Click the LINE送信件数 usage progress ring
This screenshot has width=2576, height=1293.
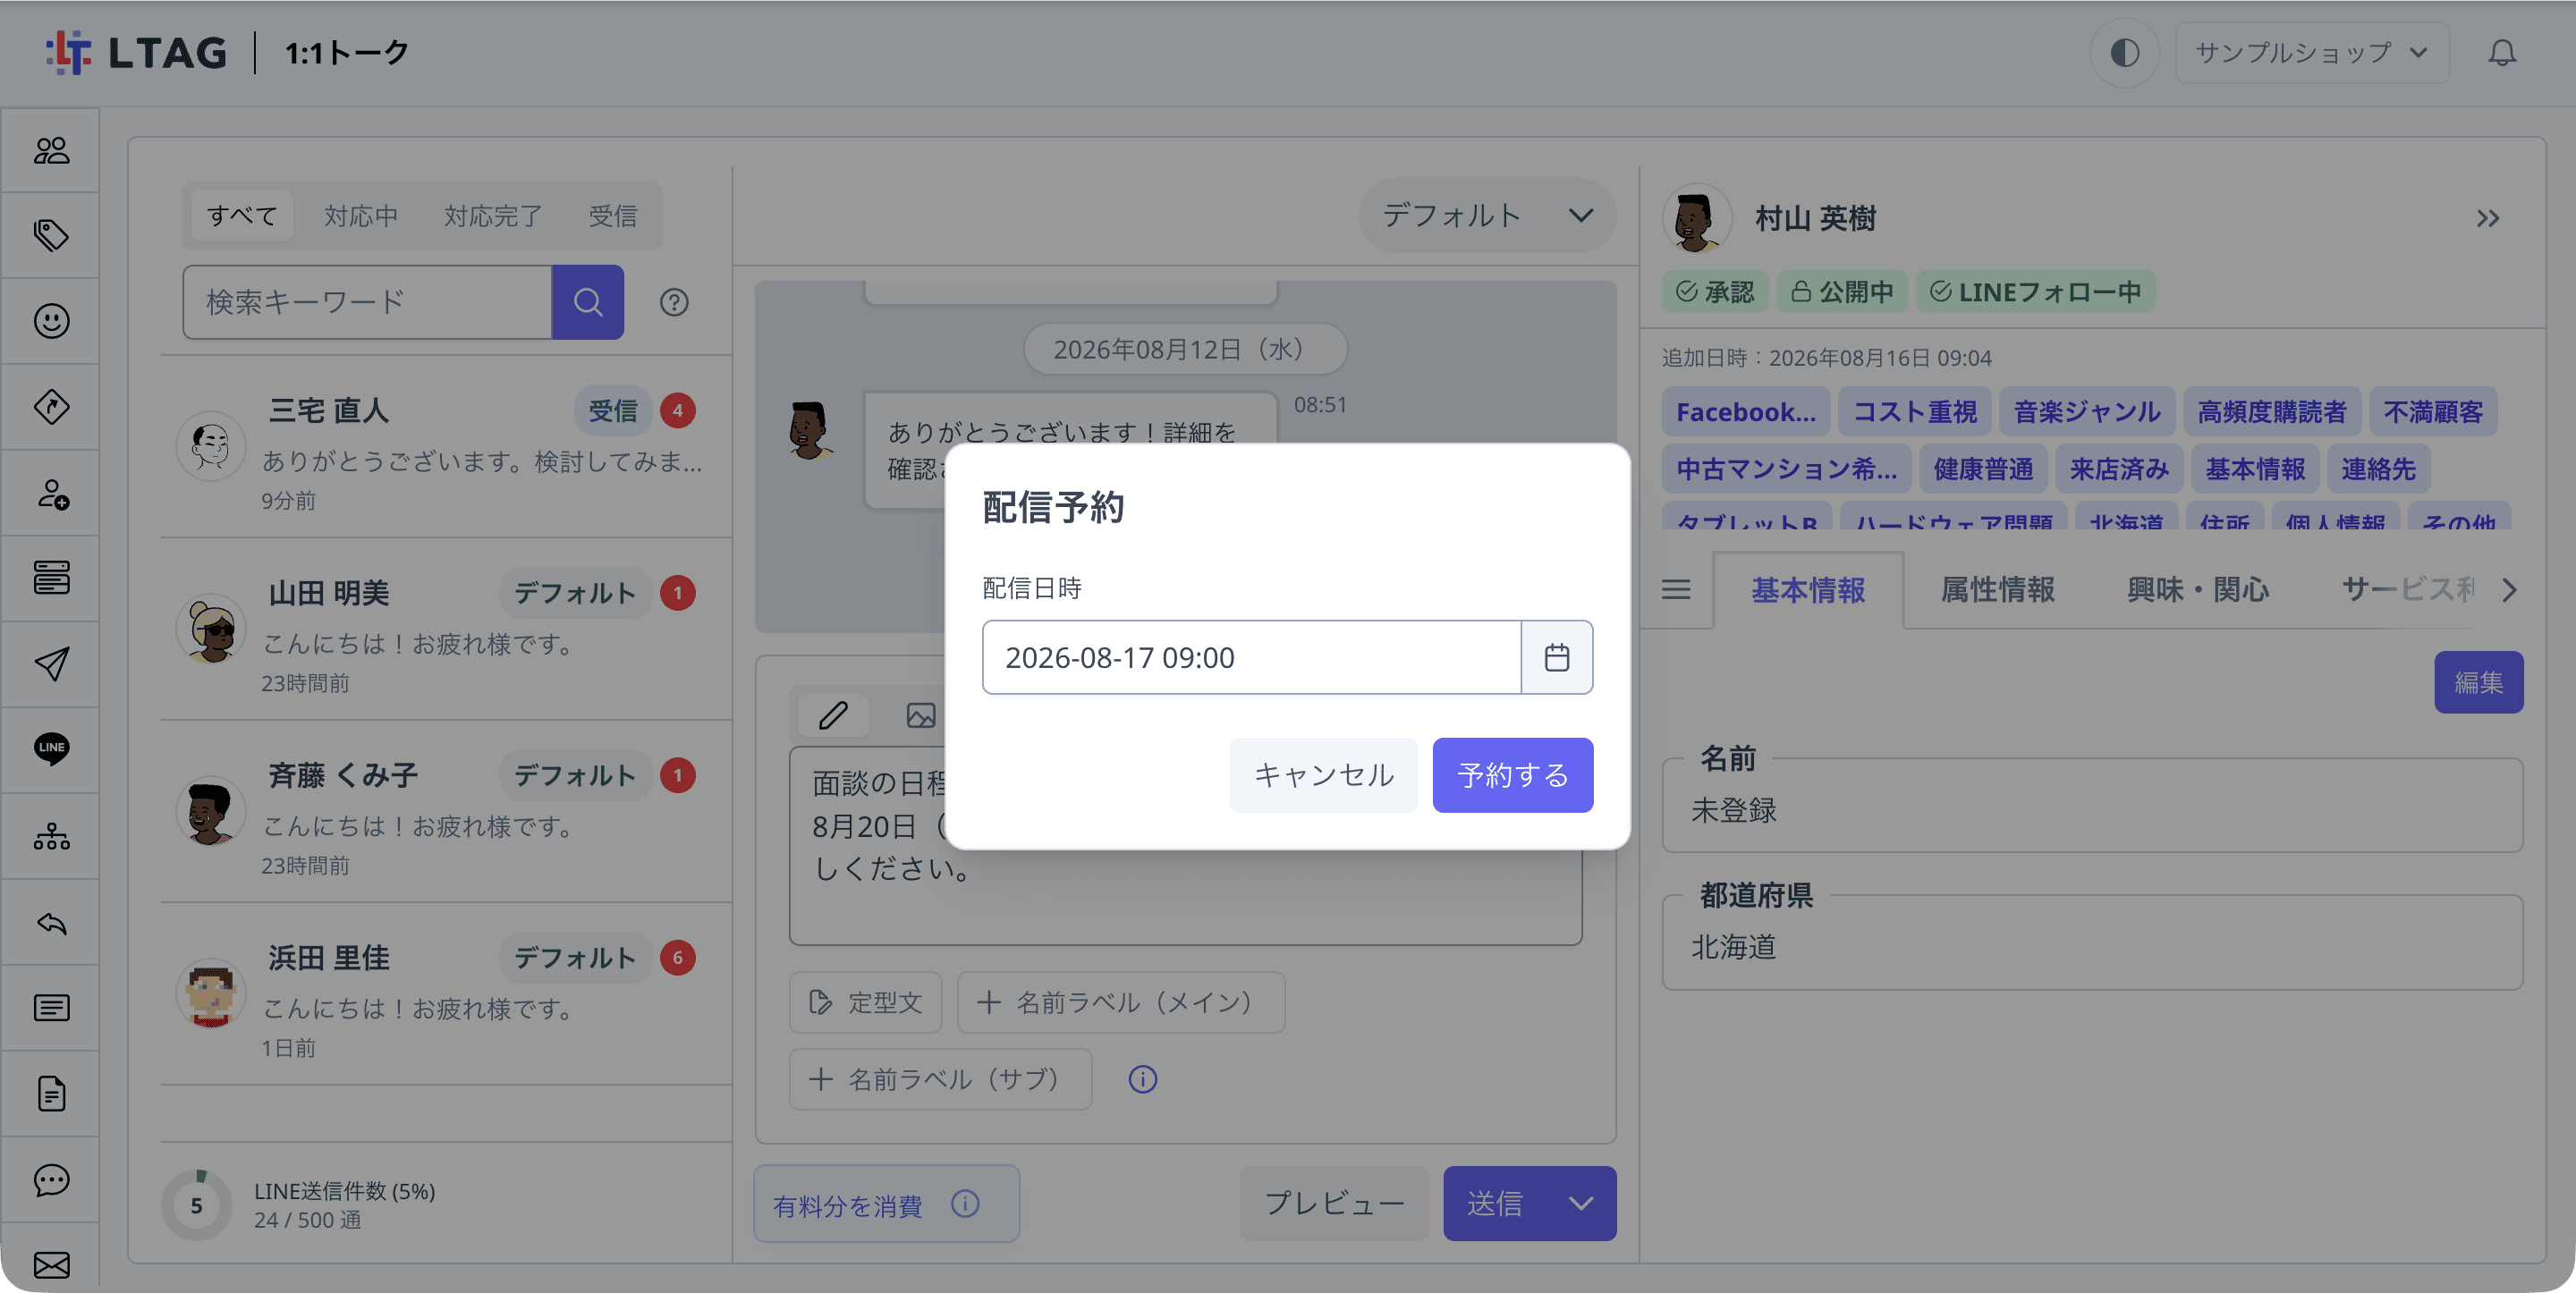tap(197, 1204)
